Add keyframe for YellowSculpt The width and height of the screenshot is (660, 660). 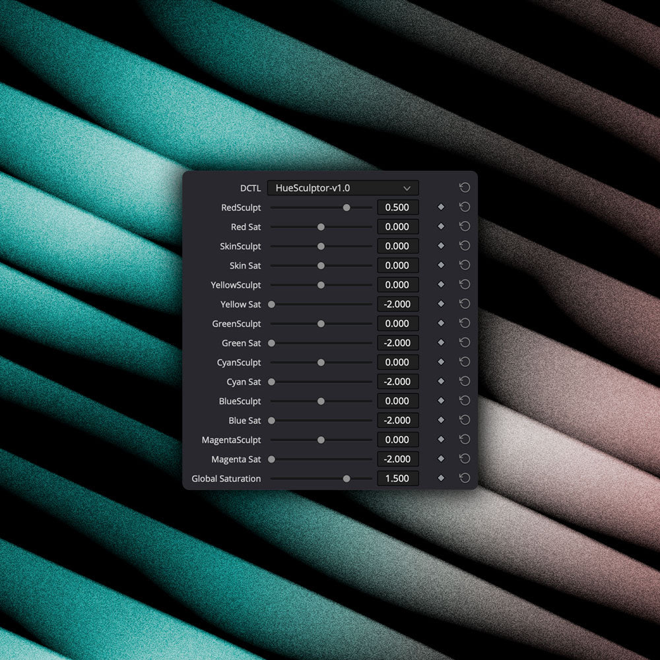441,284
